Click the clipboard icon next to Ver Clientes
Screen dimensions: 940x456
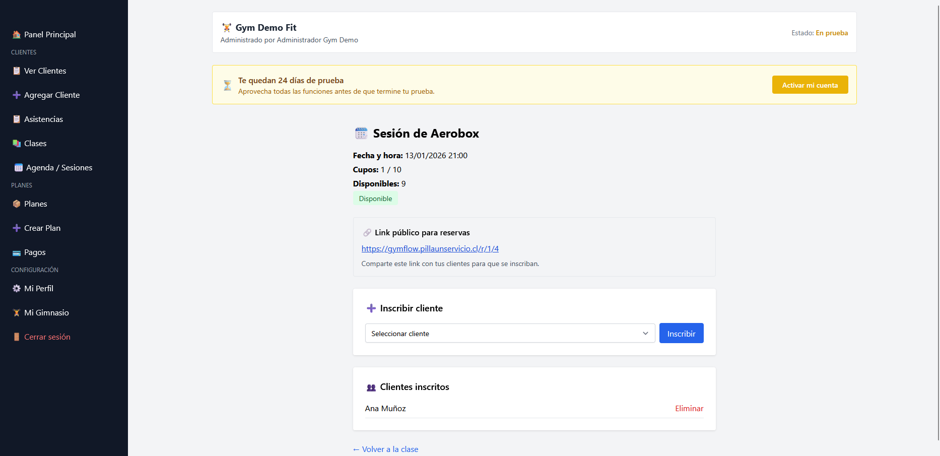(17, 71)
